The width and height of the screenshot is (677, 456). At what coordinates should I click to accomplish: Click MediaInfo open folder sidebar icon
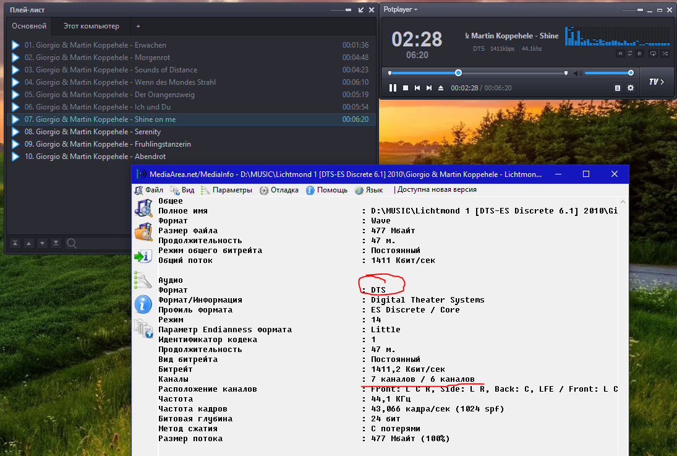coord(143,232)
